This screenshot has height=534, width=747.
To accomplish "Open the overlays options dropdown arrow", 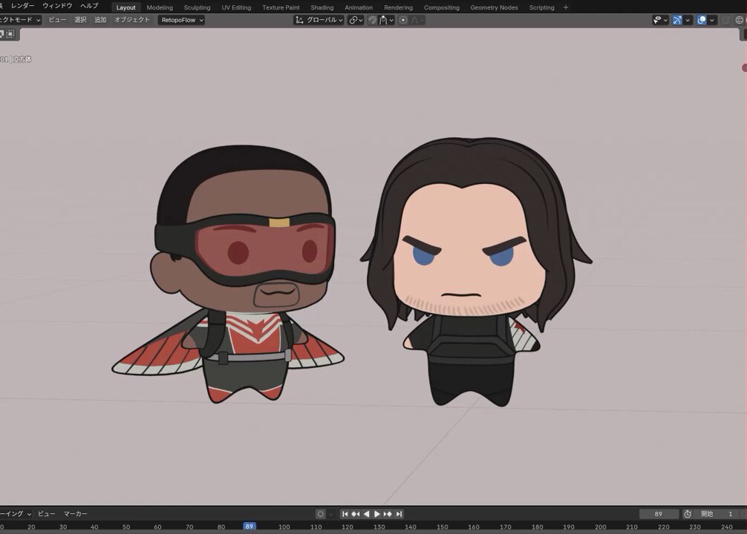I will coord(712,20).
